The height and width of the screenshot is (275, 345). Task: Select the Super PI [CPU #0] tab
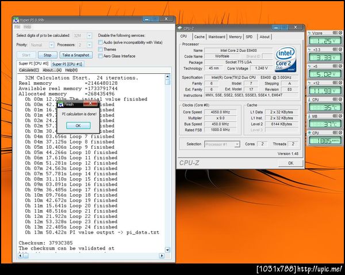click(x=33, y=63)
